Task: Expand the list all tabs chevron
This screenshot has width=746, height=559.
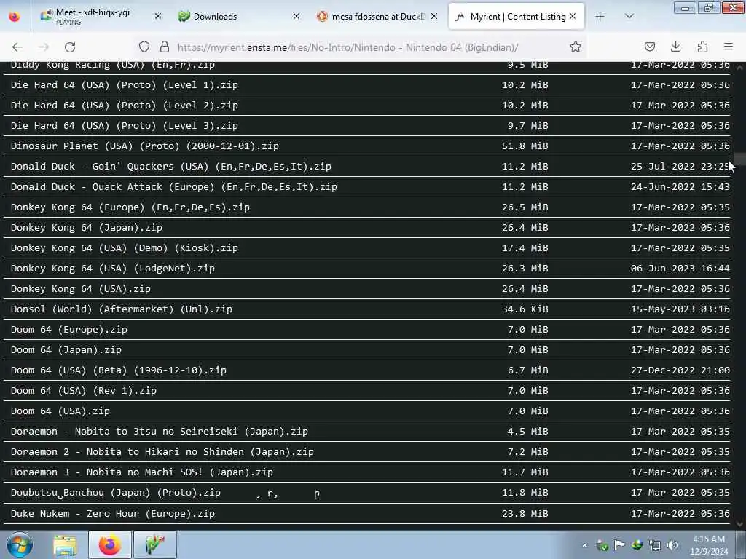Action: 629,17
